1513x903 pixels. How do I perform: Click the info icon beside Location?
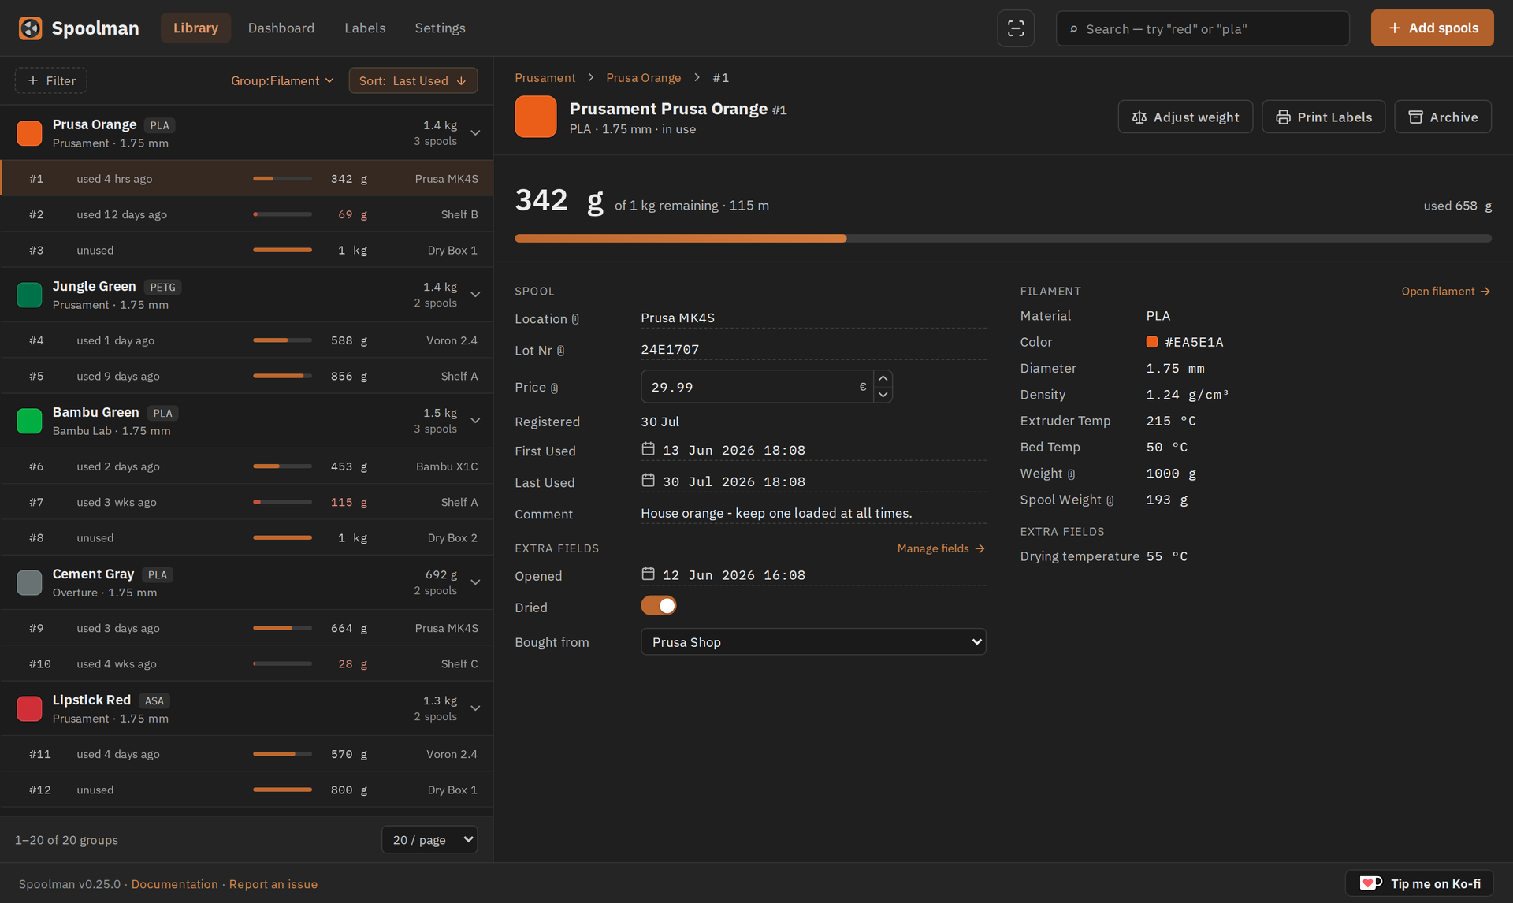tap(575, 319)
